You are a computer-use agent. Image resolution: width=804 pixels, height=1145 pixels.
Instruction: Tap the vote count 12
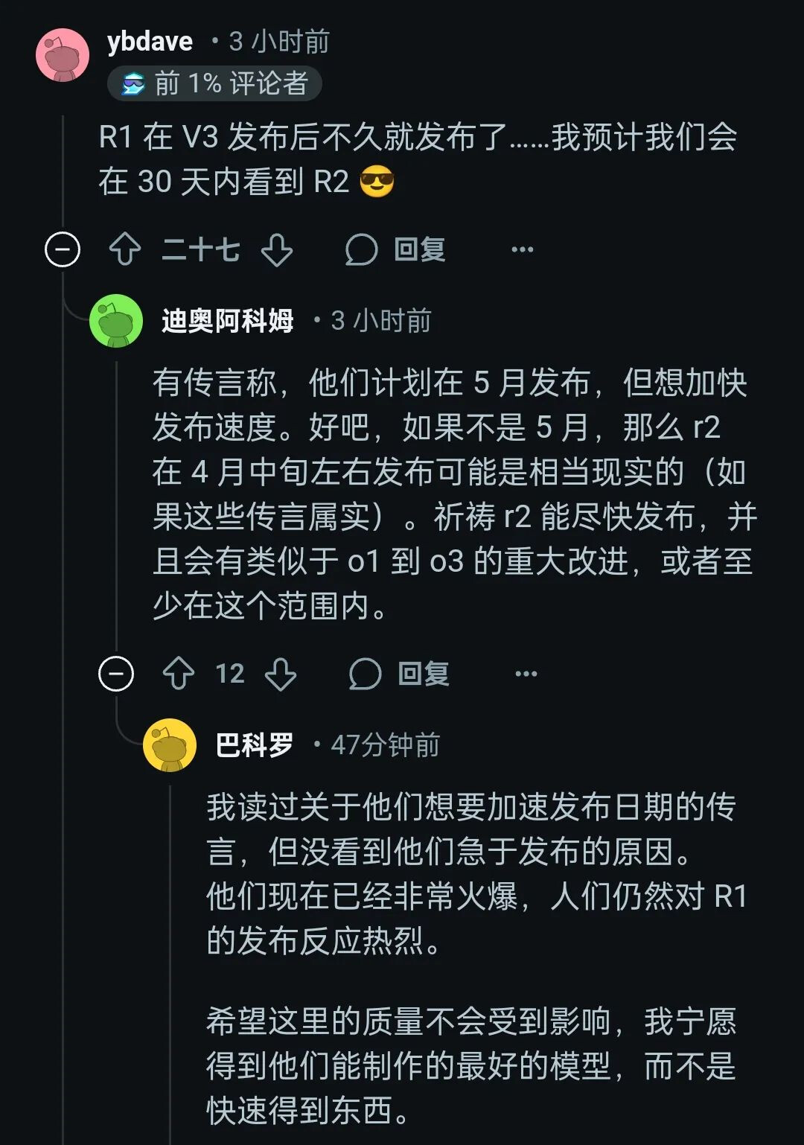[x=229, y=674]
